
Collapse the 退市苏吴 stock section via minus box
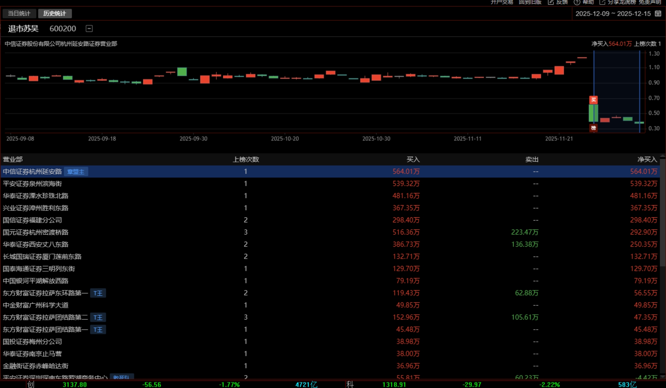(89, 29)
